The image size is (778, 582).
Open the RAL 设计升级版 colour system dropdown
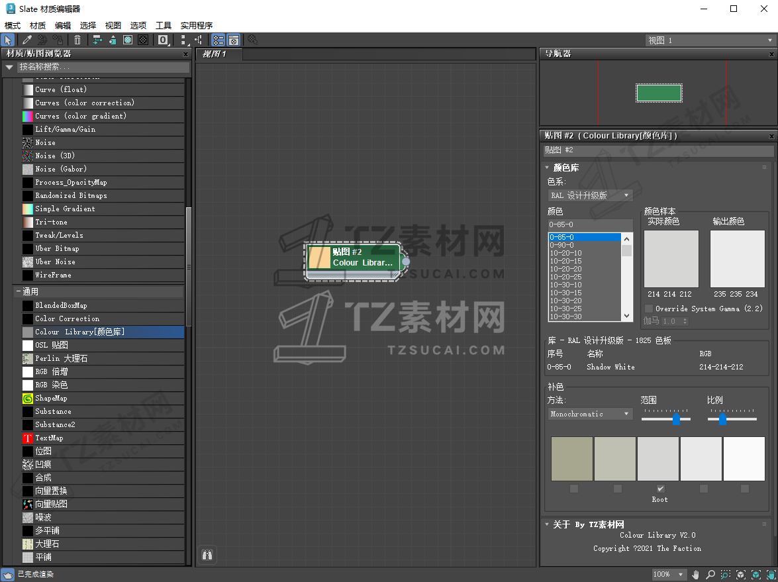click(590, 195)
